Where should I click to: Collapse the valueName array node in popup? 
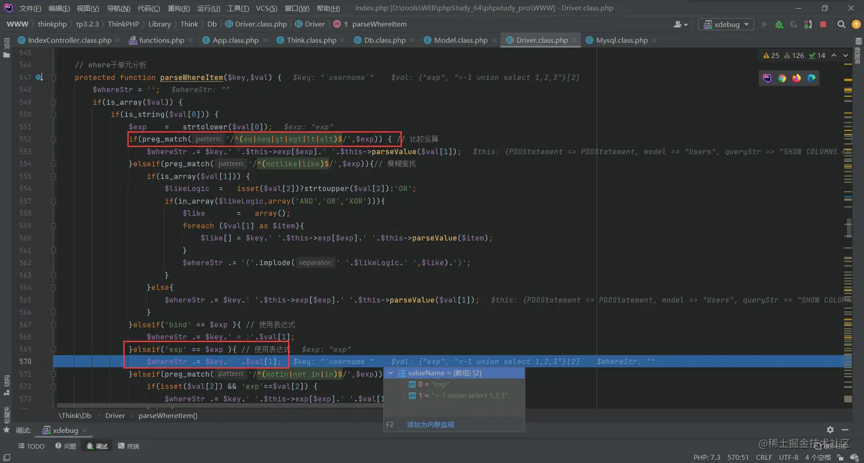click(391, 373)
